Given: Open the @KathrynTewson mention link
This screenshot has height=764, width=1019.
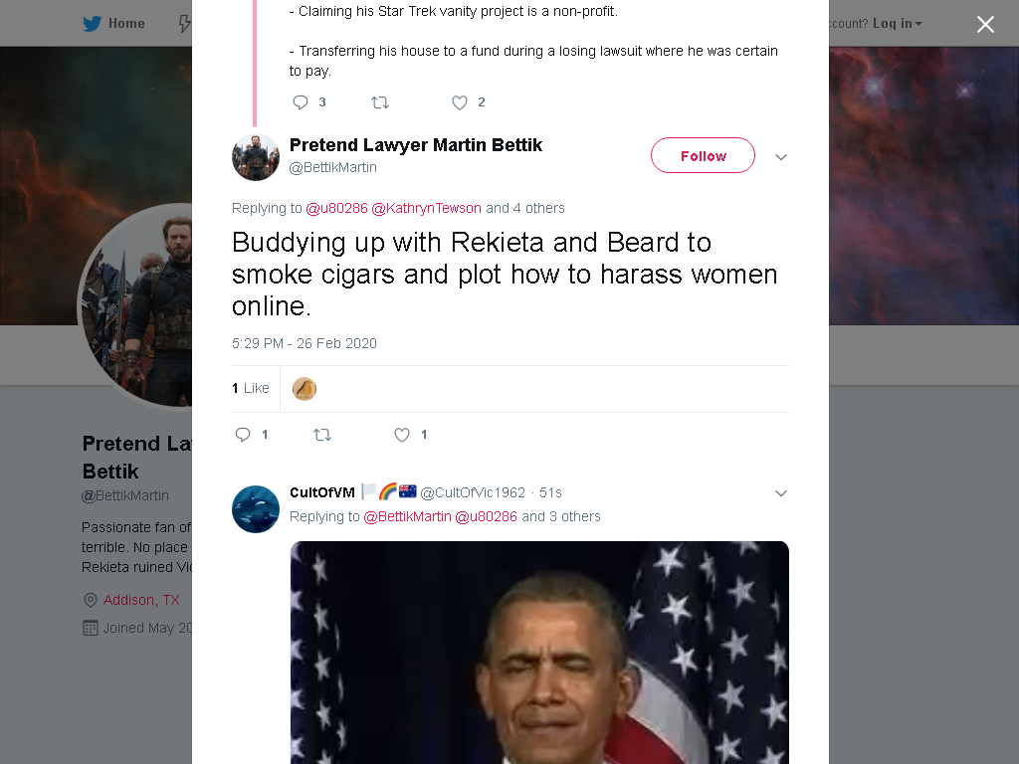Looking at the screenshot, I should point(426,208).
